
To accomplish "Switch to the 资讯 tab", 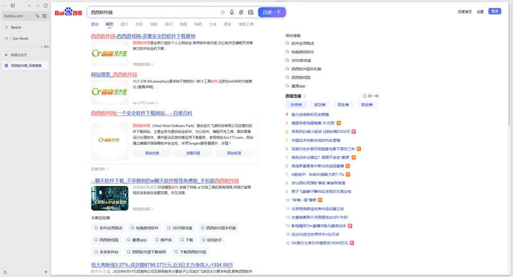I will click(139, 24).
